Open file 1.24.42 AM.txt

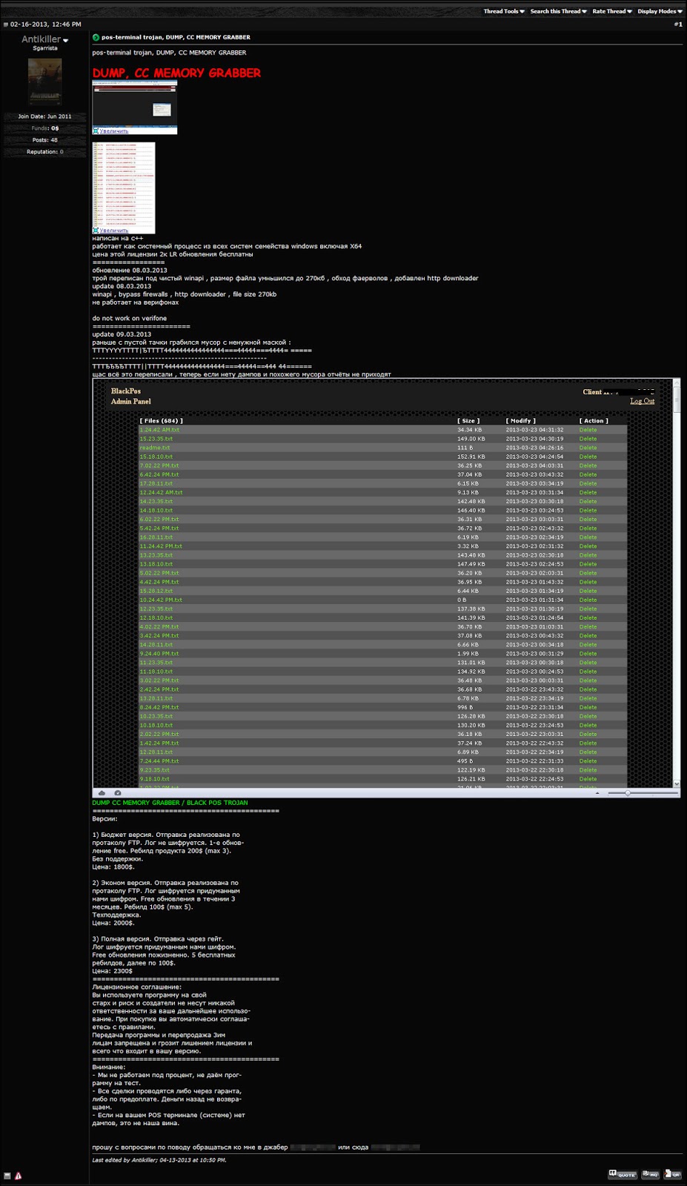(x=159, y=430)
